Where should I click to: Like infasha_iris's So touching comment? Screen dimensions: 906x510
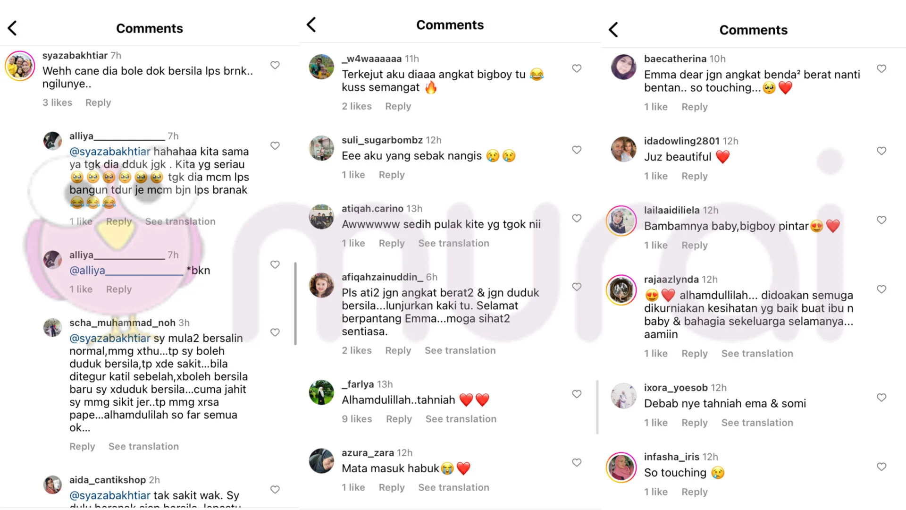tap(881, 467)
